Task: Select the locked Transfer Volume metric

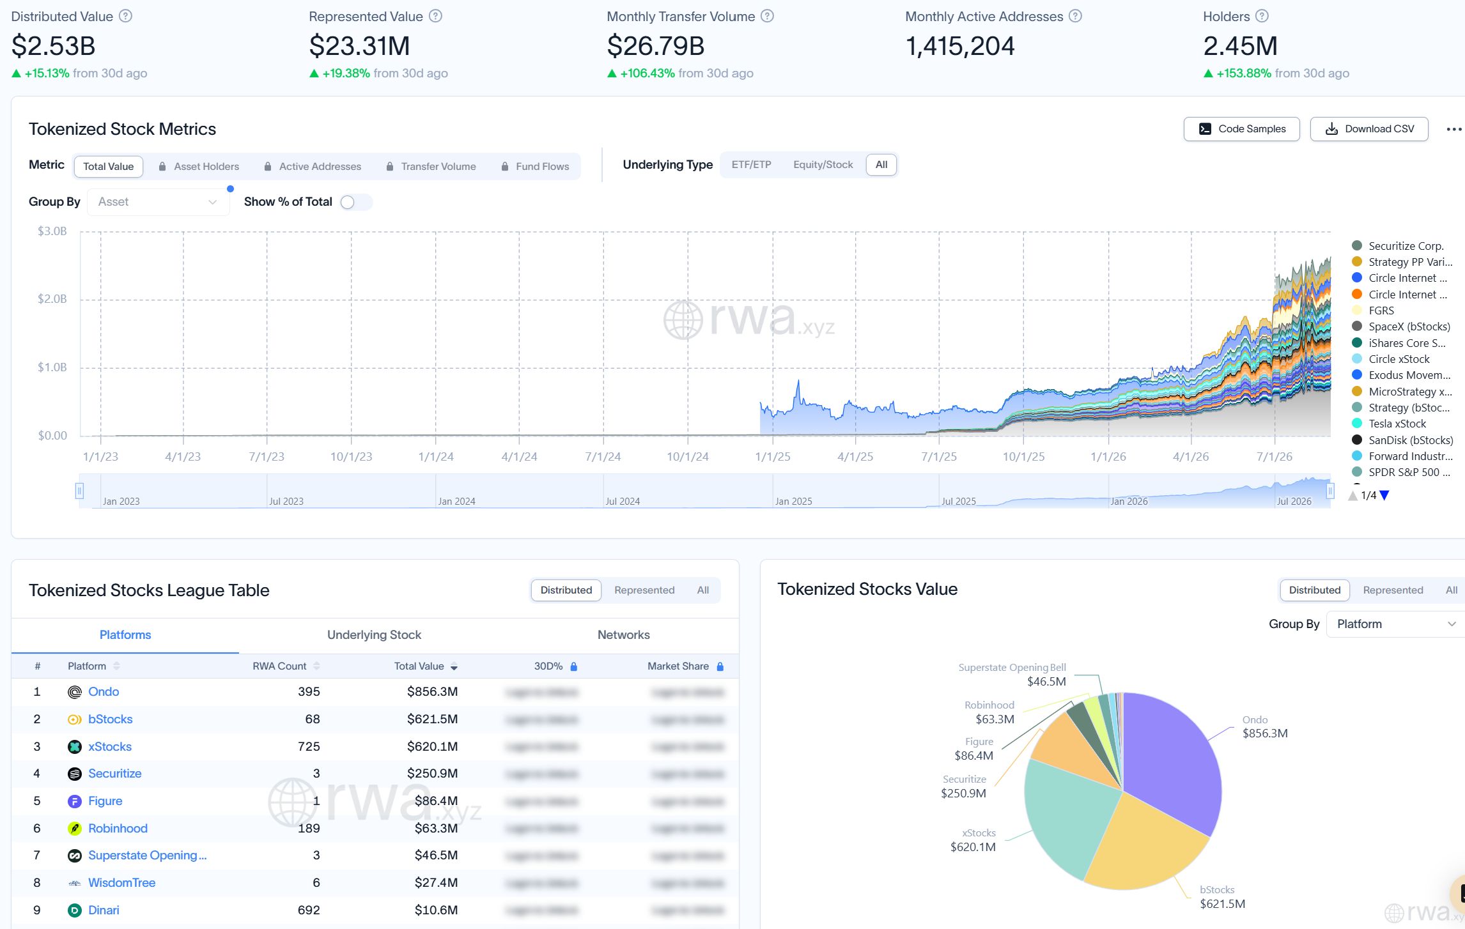Action: coord(431,167)
